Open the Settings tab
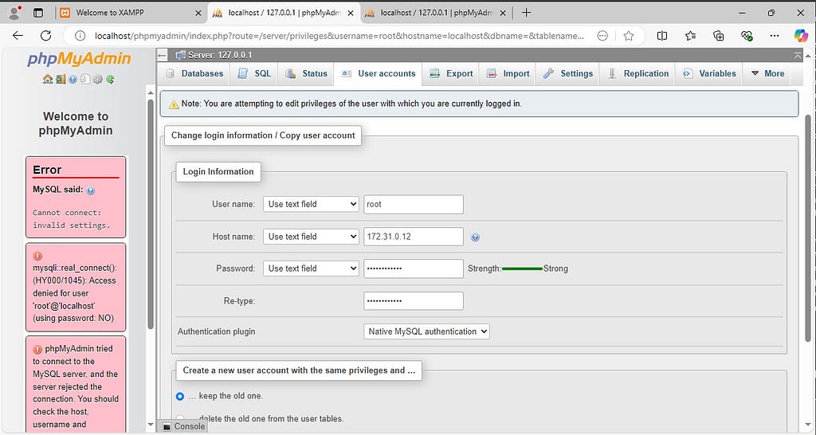Screen dimensions: 816x435 click(x=567, y=74)
